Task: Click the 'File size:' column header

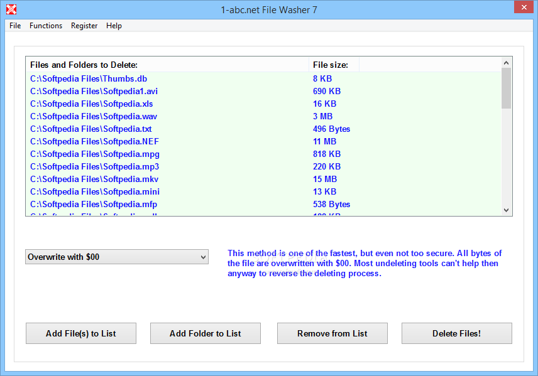Action: (334, 65)
